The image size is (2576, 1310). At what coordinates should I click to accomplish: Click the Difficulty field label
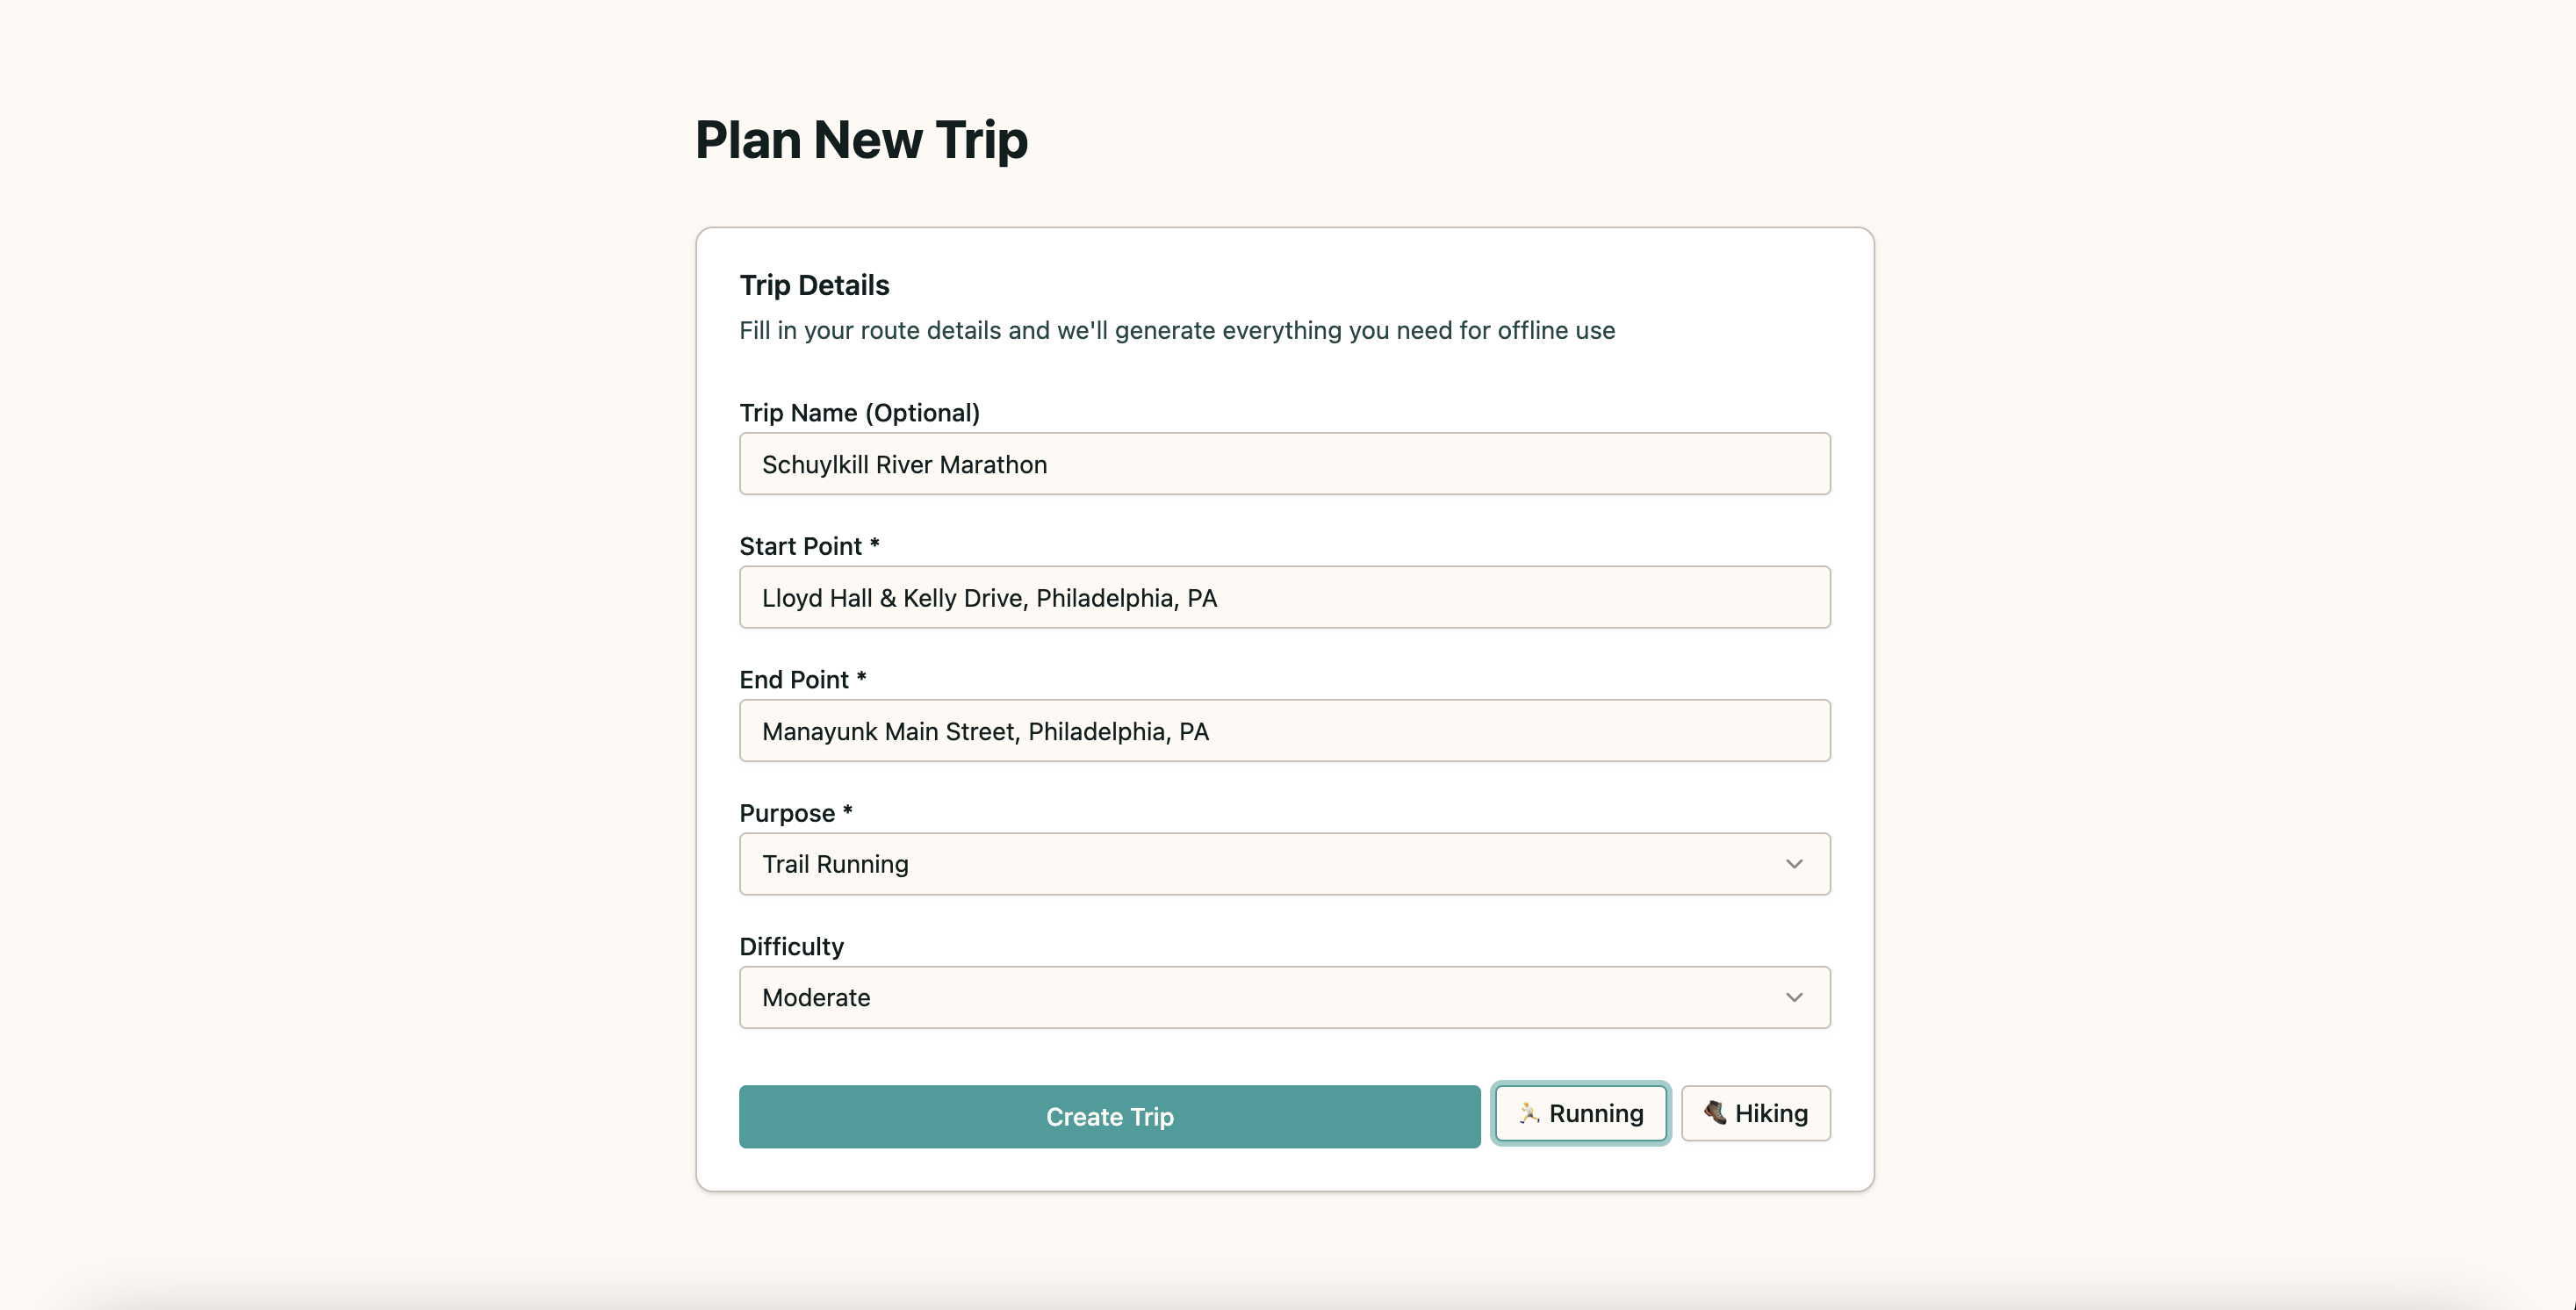(791, 947)
